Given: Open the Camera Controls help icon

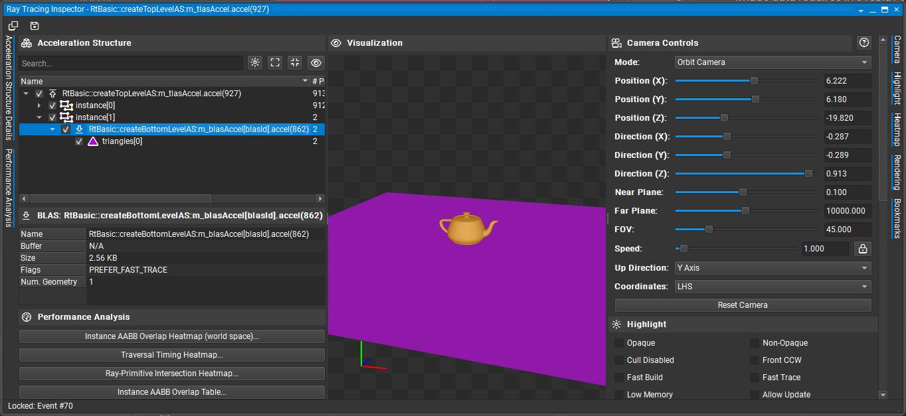Looking at the screenshot, I should [863, 42].
